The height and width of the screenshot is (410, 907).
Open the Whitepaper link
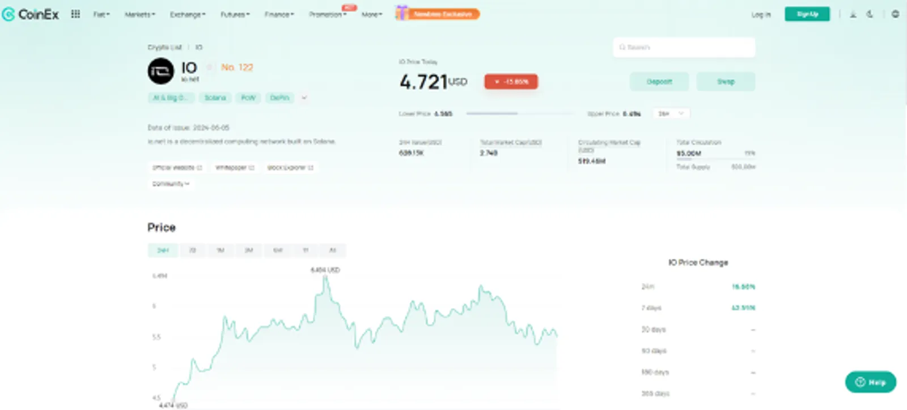pos(235,167)
